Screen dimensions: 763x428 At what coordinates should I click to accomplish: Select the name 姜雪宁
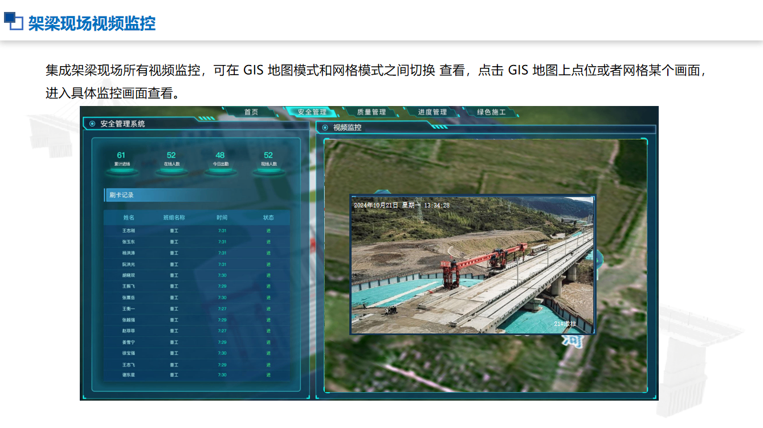tap(129, 342)
